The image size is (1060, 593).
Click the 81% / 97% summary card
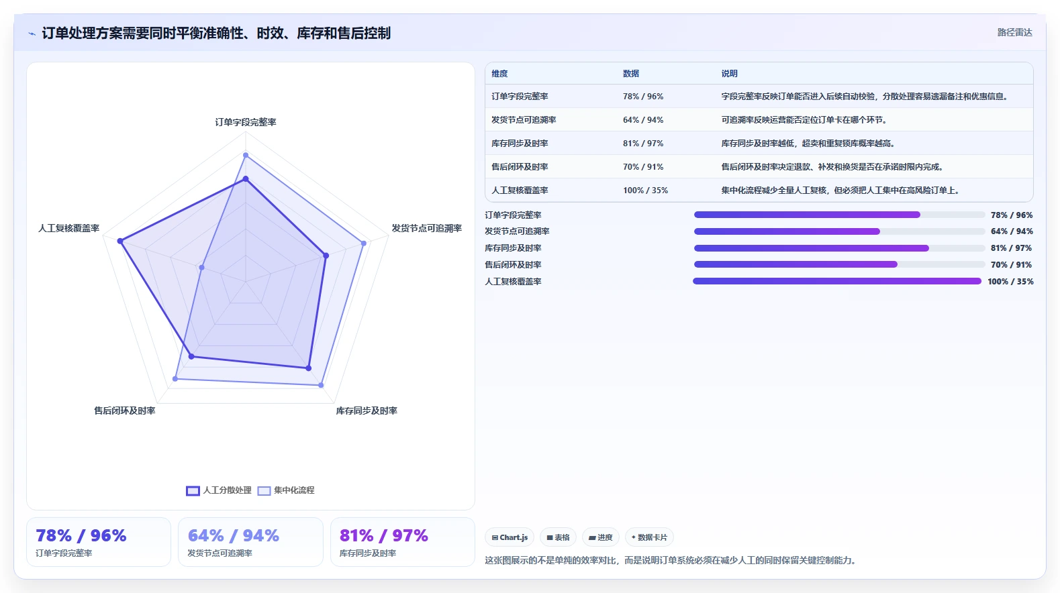[403, 542]
